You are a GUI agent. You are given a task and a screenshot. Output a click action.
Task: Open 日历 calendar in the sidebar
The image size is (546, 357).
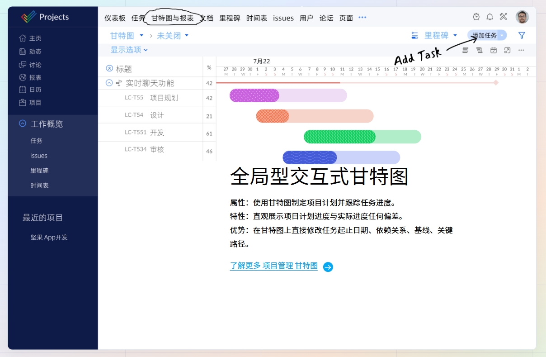coord(30,90)
